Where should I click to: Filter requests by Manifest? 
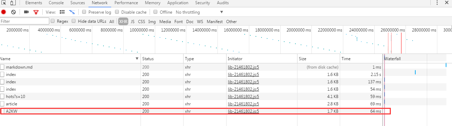[215, 21]
